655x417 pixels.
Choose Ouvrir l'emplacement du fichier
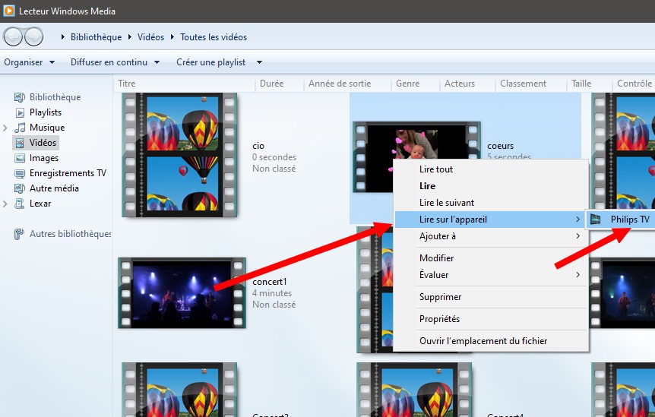pos(491,341)
